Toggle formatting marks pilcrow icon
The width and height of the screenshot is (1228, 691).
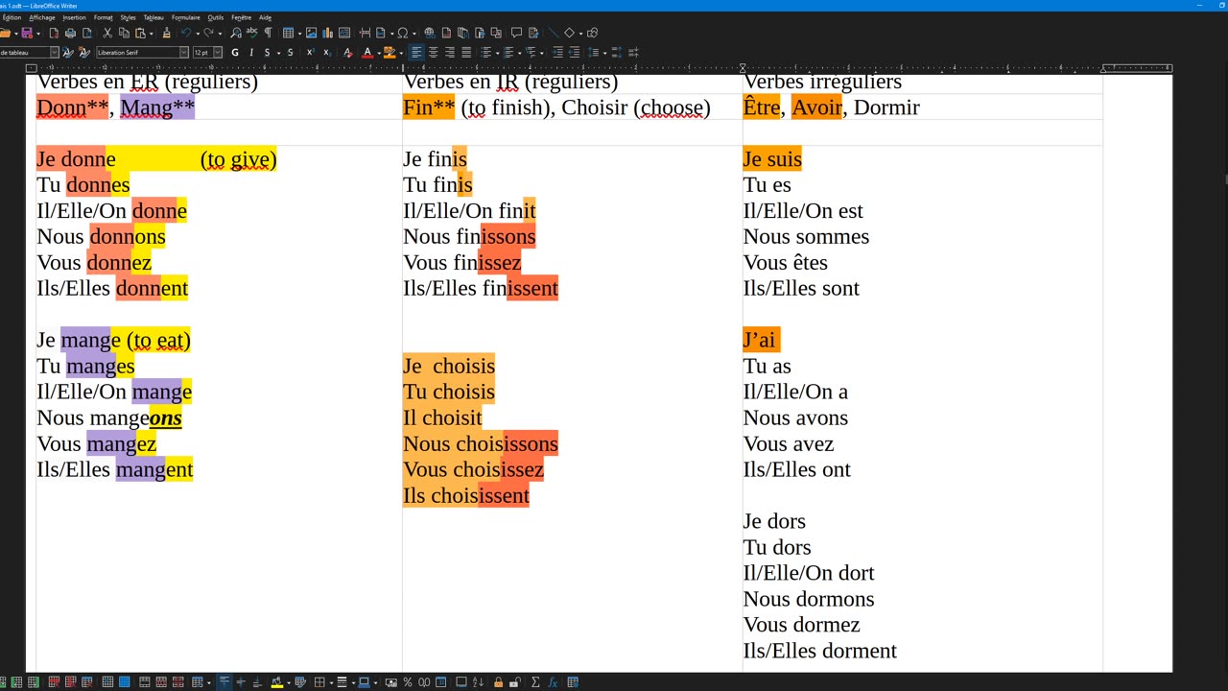coord(268,33)
